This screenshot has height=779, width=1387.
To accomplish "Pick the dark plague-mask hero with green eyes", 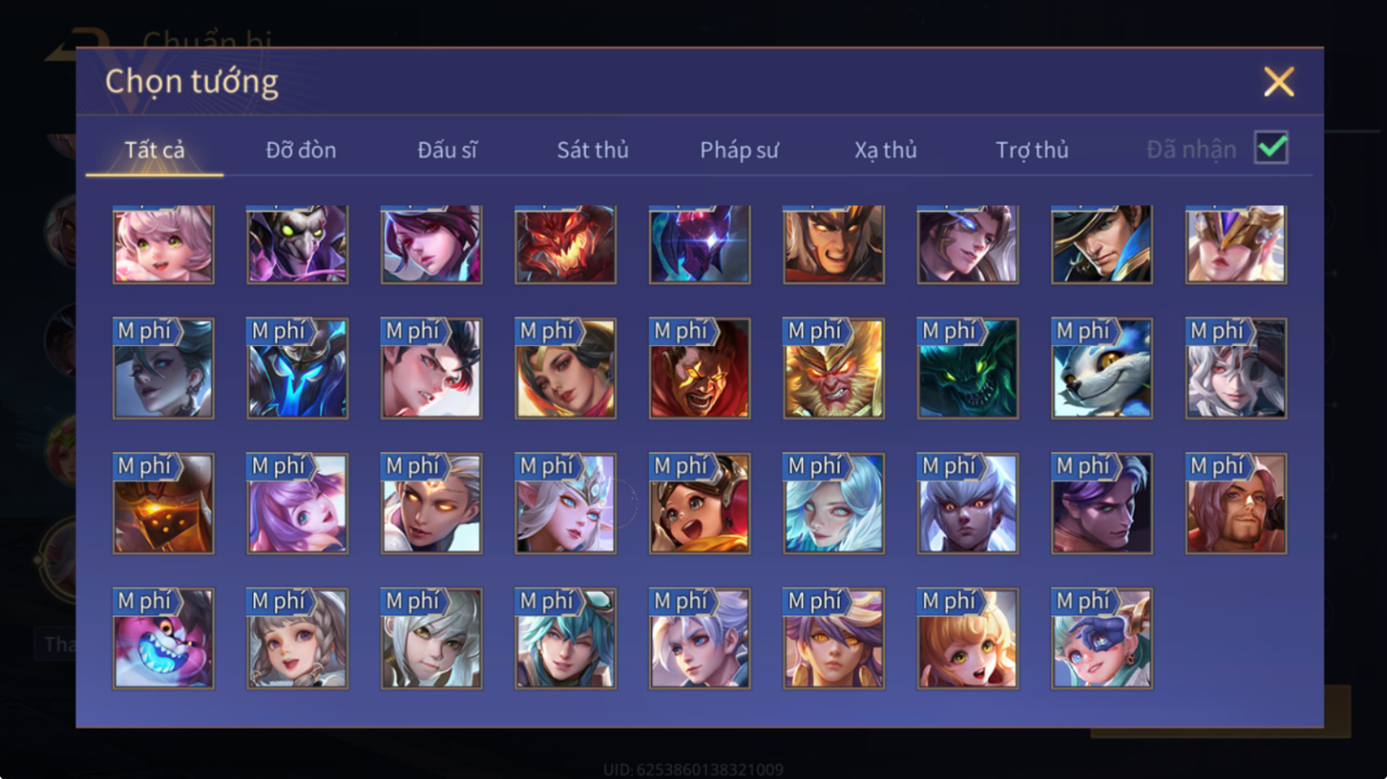I will coord(297,244).
